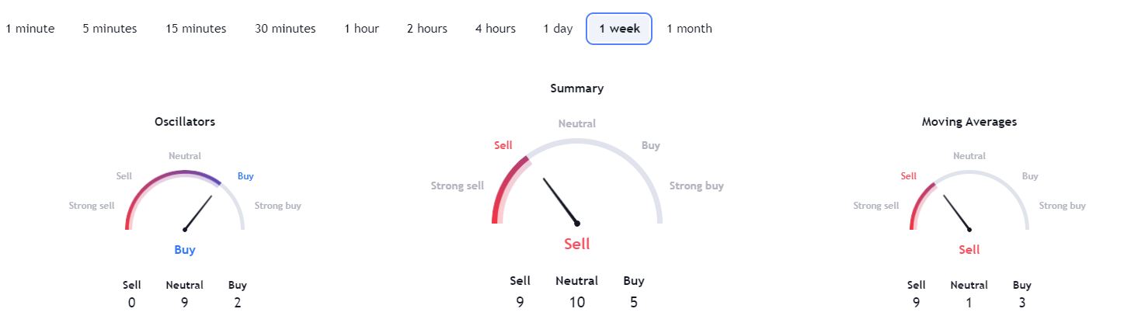The image size is (1138, 333).
Task: Switch to 1 day interval
Action: pos(558,29)
